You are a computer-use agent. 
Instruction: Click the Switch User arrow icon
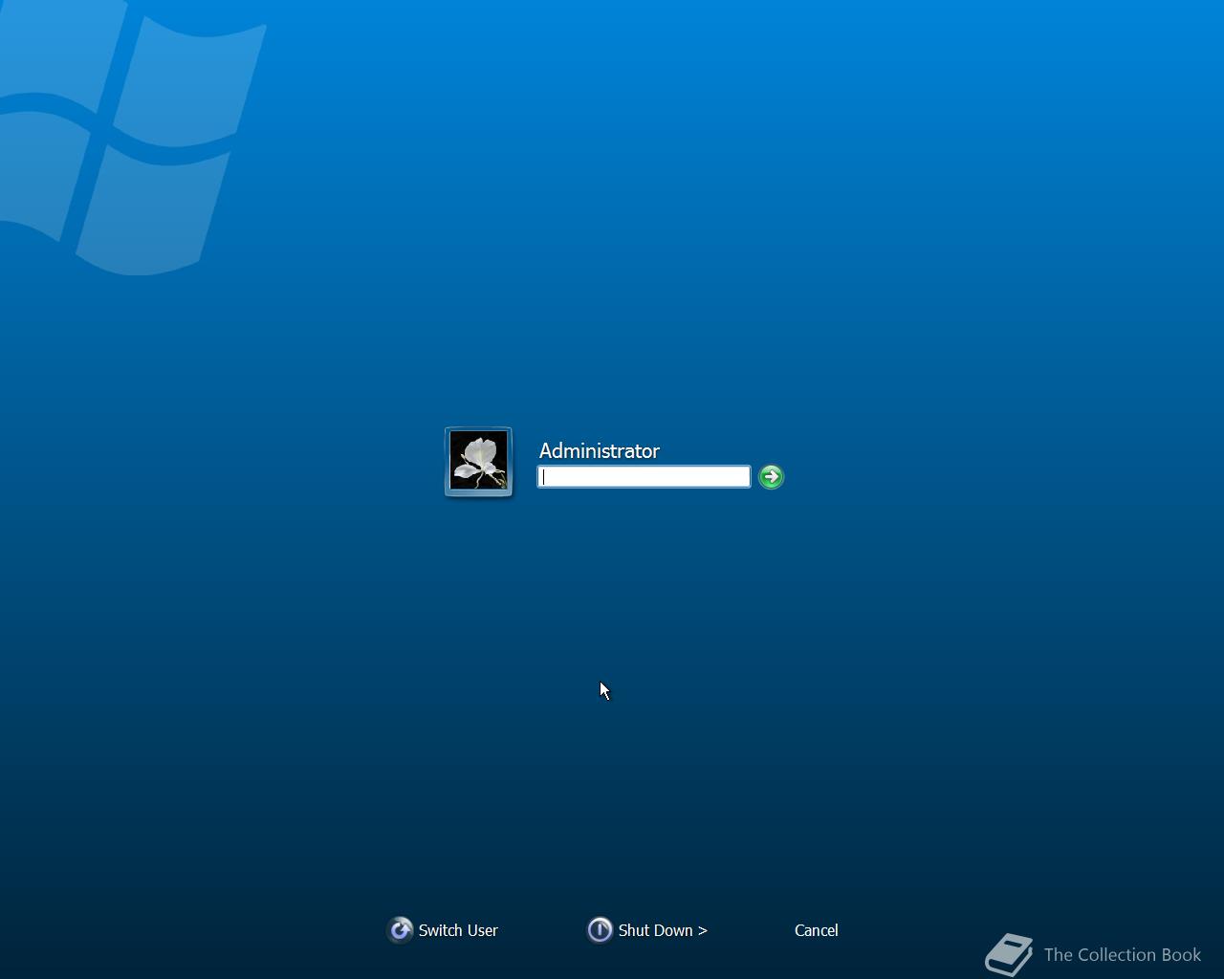(x=401, y=929)
